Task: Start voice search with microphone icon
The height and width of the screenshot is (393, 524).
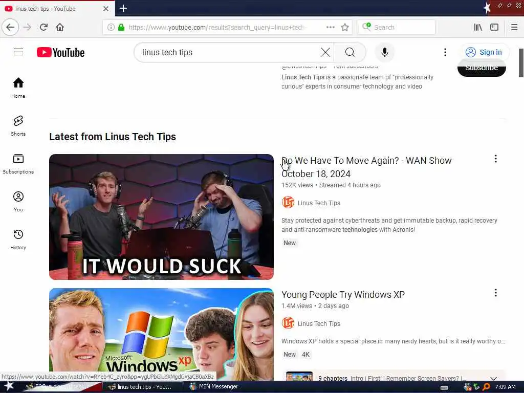Action: [x=385, y=52]
